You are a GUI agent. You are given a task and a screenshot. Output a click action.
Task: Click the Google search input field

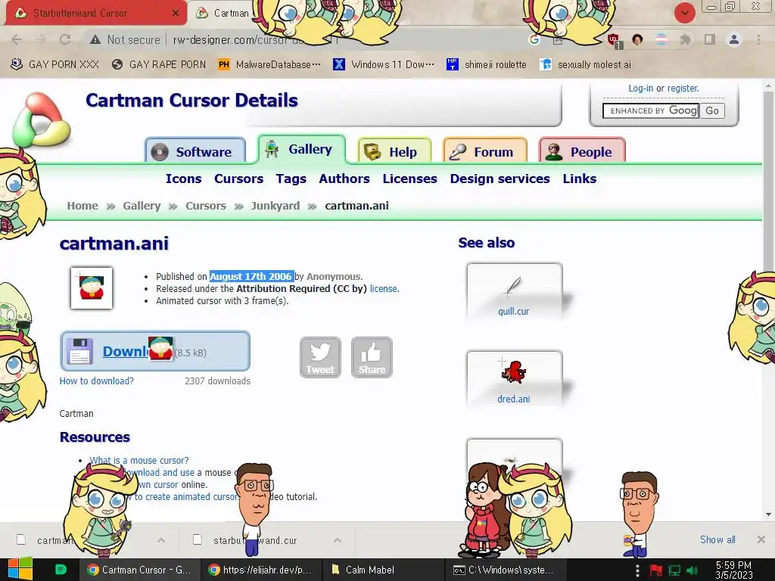point(650,110)
